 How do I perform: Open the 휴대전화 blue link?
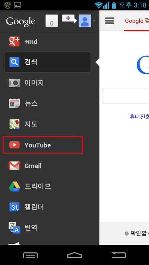pyautogui.click(x=139, y=117)
